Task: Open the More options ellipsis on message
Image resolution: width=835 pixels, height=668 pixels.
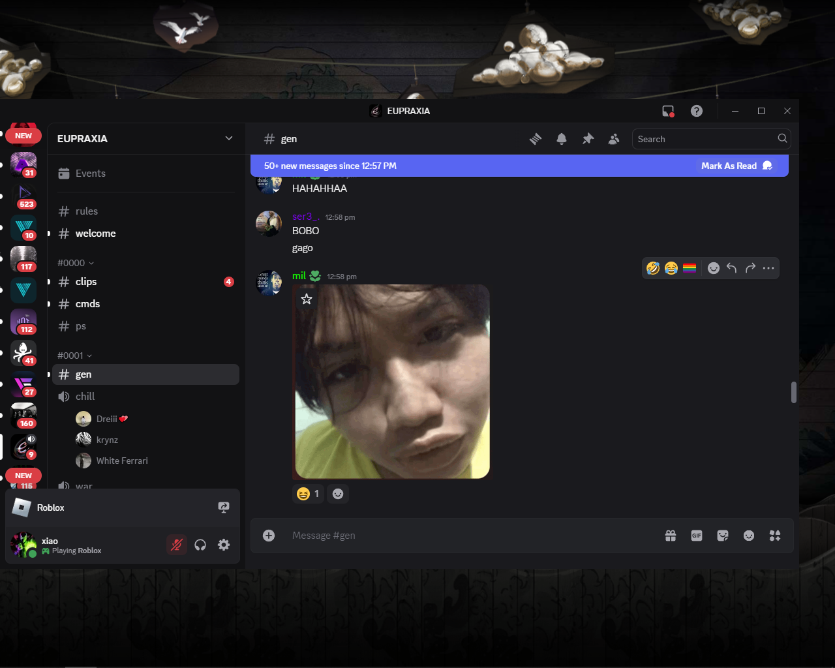Action: 768,268
